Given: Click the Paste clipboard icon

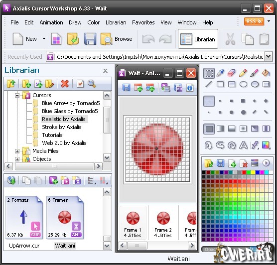Looking at the screenshot, I should 264,39.
